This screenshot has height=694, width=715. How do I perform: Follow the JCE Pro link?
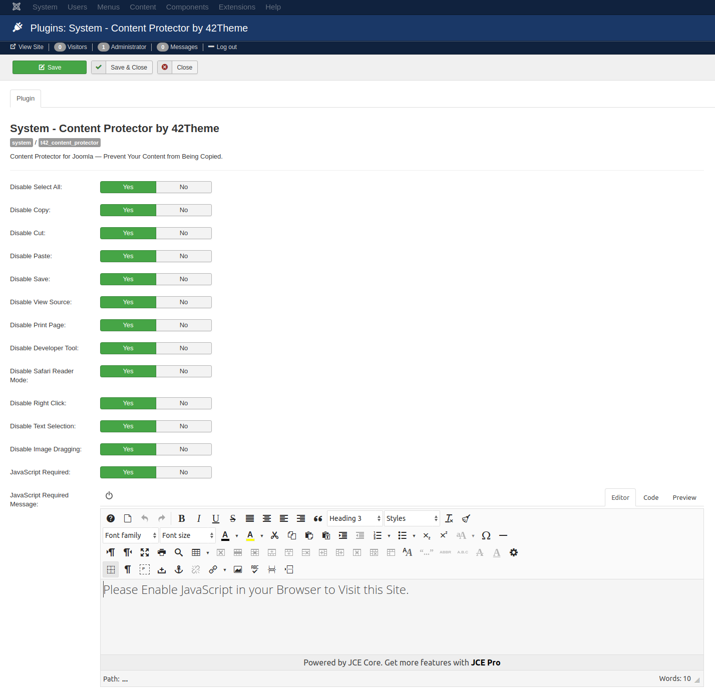(x=486, y=662)
